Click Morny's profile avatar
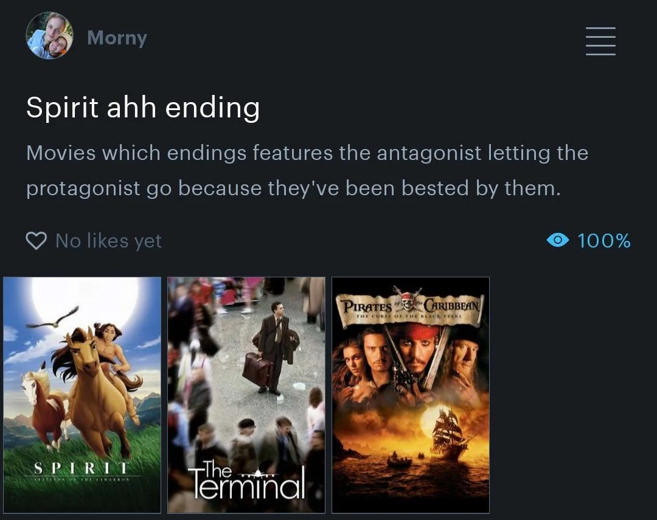 coord(49,36)
